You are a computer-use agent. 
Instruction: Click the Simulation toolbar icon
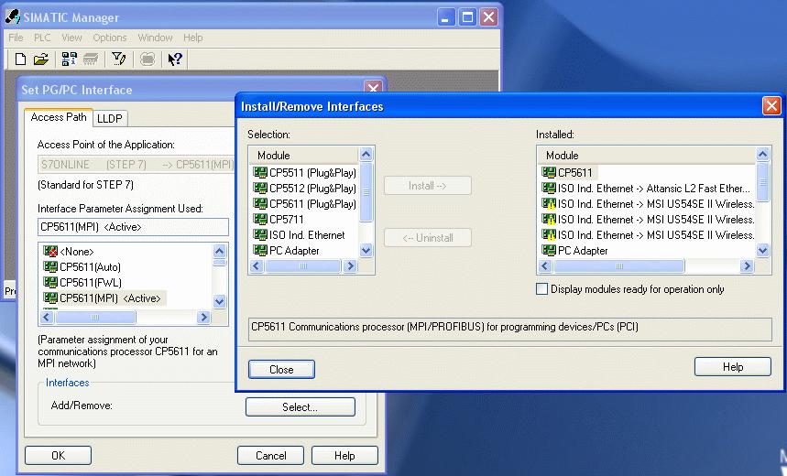pos(148,59)
